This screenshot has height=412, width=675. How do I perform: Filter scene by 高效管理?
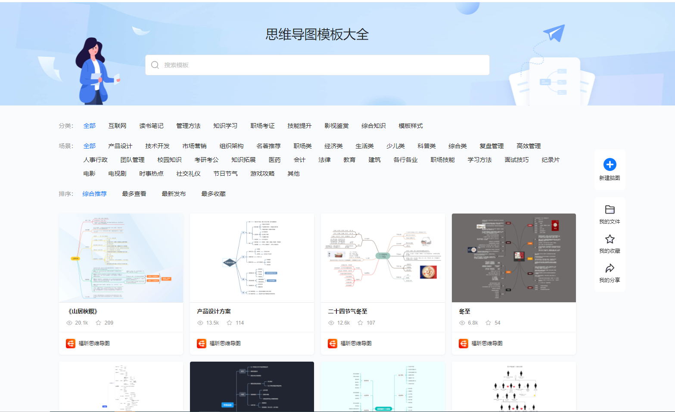click(529, 146)
